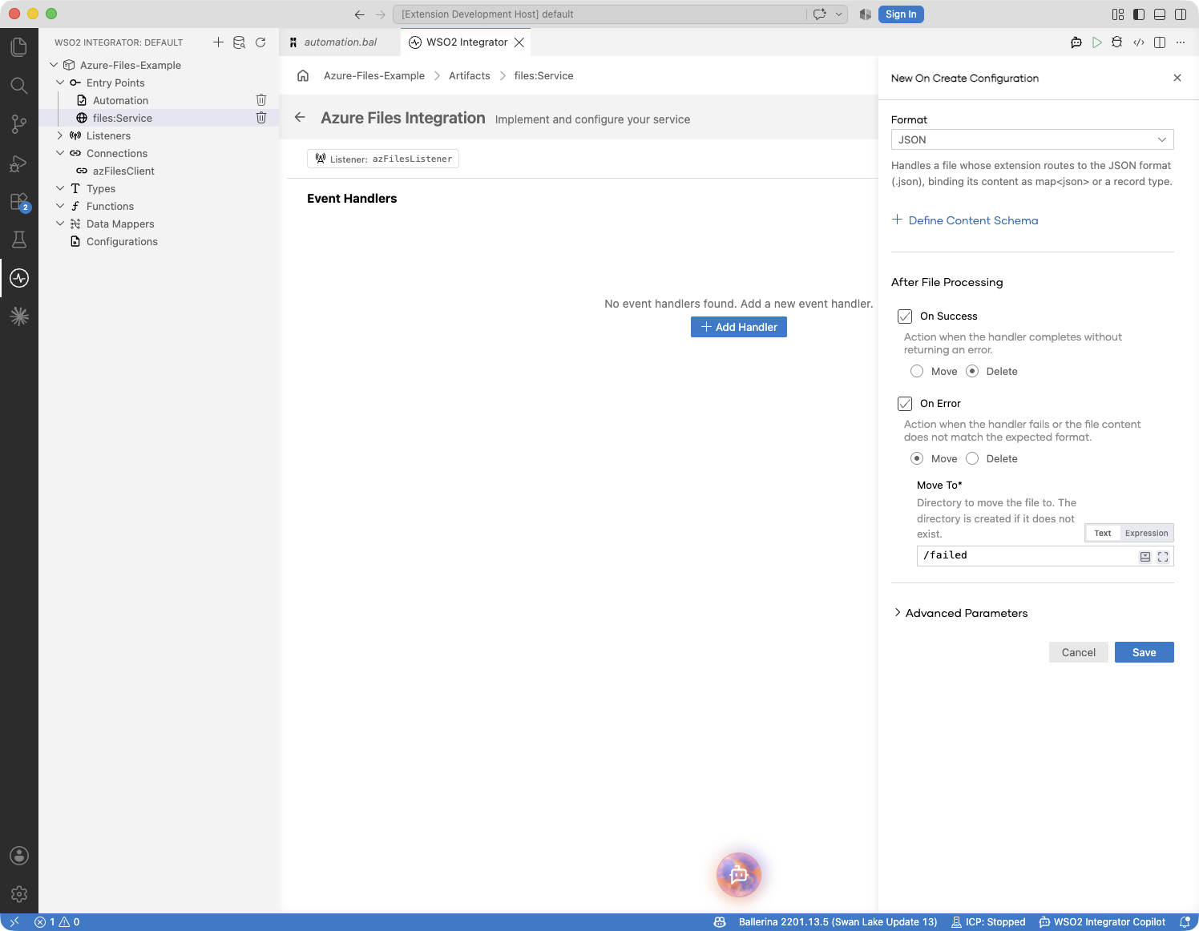Open Run and Debug view

[19, 163]
